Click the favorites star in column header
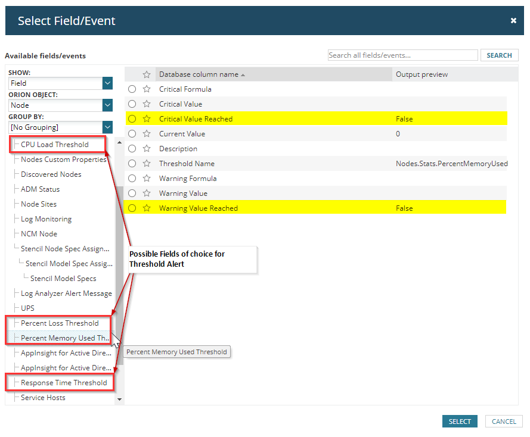The image size is (530, 437). pos(147,74)
